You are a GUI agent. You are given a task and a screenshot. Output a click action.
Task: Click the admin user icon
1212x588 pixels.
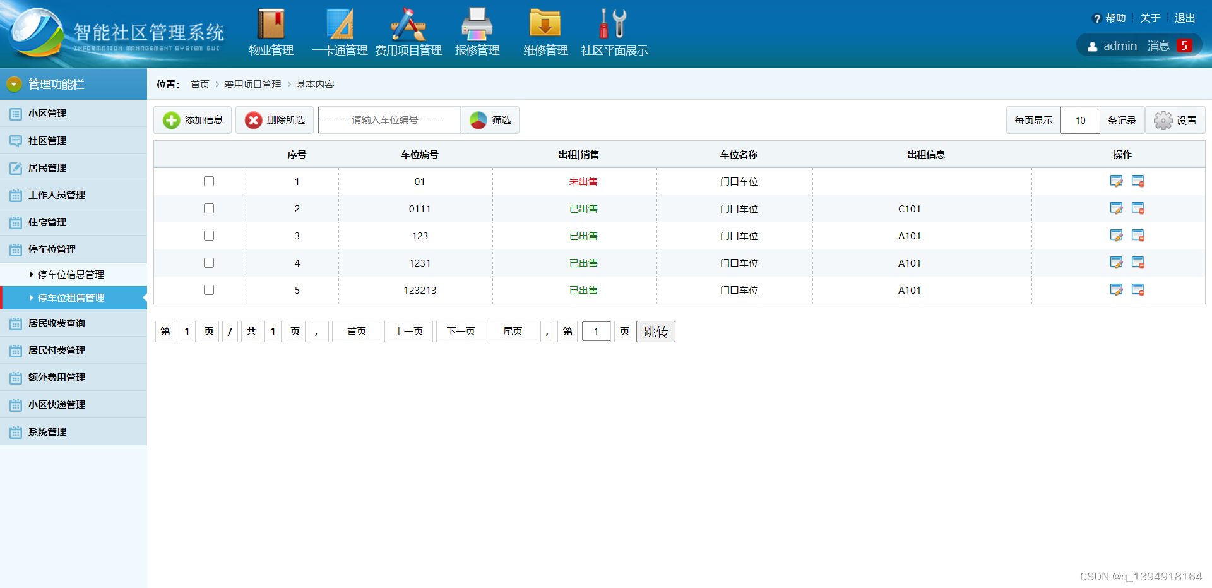1092,47
